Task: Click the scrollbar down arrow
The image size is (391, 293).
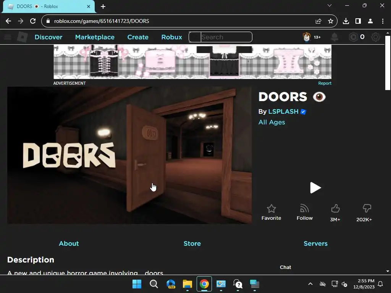Action: (388, 271)
